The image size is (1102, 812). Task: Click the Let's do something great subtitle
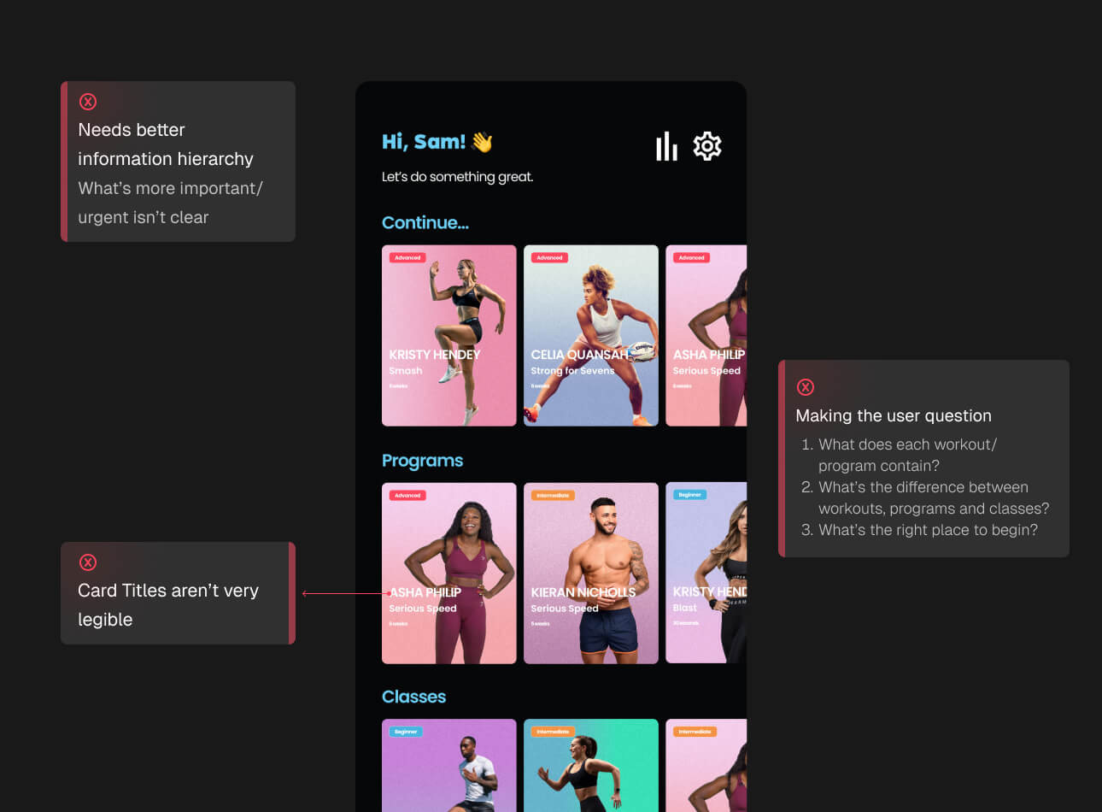[x=457, y=177]
